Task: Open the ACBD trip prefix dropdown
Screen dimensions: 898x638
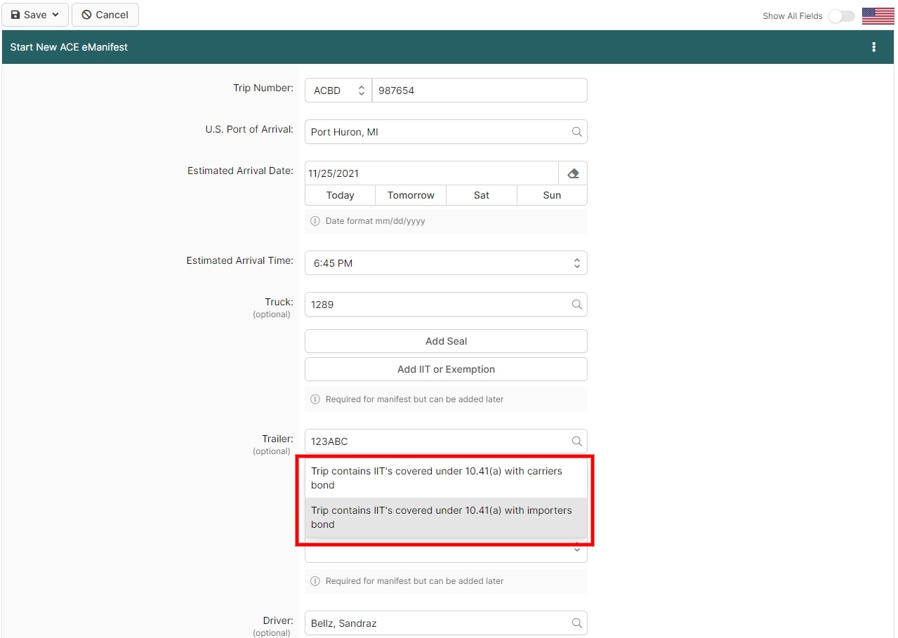Action: point(338,91)
